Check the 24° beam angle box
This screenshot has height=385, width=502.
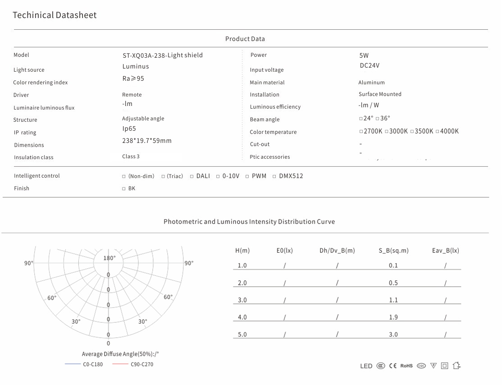pos(361,119)
